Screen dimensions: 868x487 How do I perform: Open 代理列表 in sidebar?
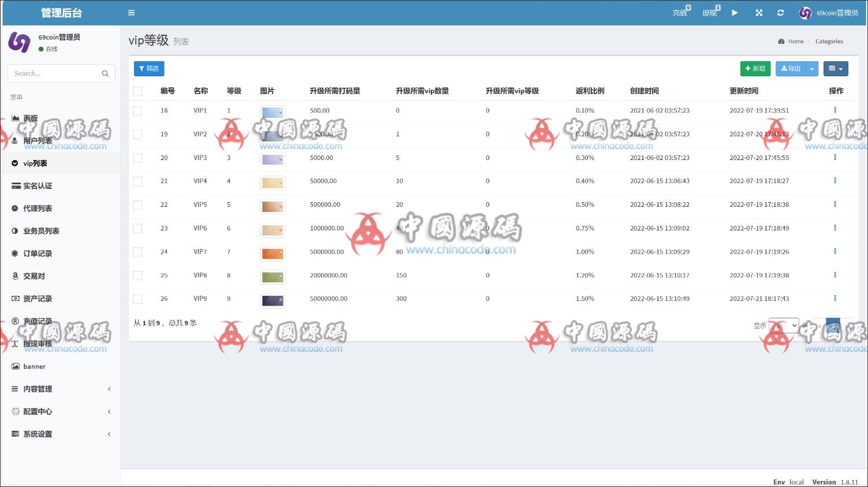tap(60, 209)
